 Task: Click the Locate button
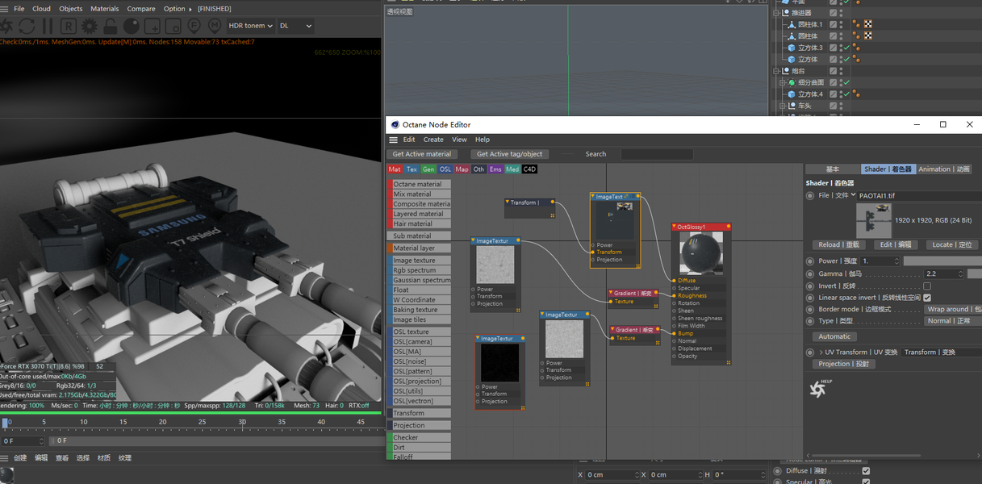pyautogui.click(x=952, y=244)
